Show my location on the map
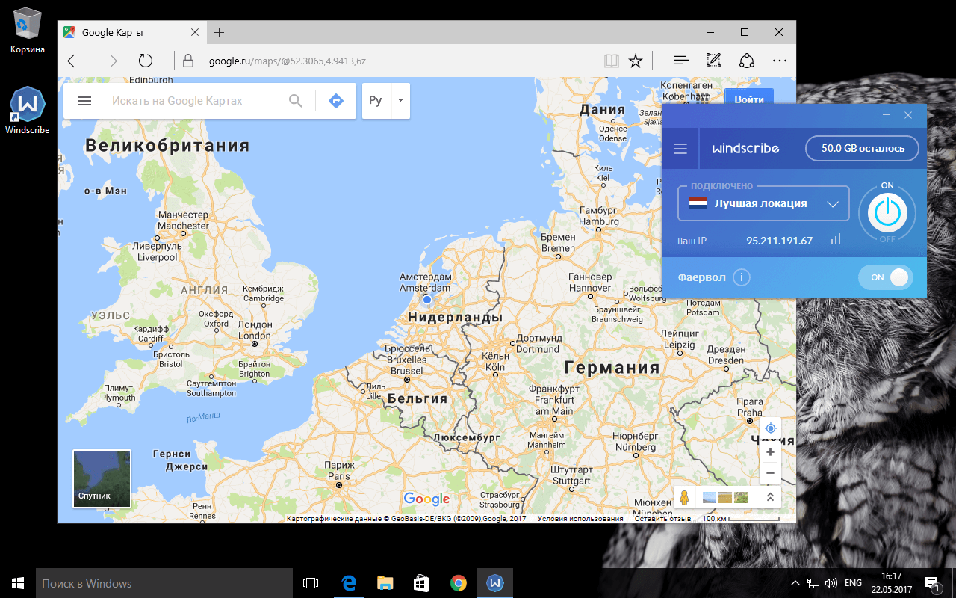 click(770, 428)
